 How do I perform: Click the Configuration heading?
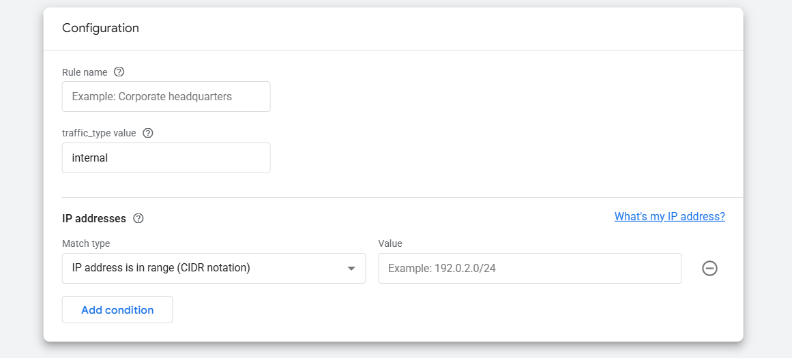pyautogui.click(x=100, y=28)
